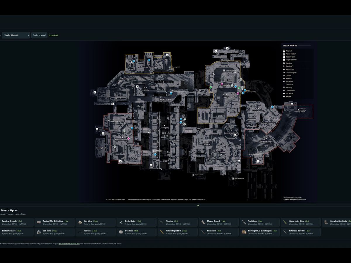Screen dimensions: 351x263
Task: Click the Tactical Mk. 3 (Healing) item icon
Action: [39, 222]
